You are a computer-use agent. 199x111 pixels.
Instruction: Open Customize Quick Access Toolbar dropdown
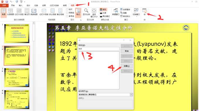(24, 2)
